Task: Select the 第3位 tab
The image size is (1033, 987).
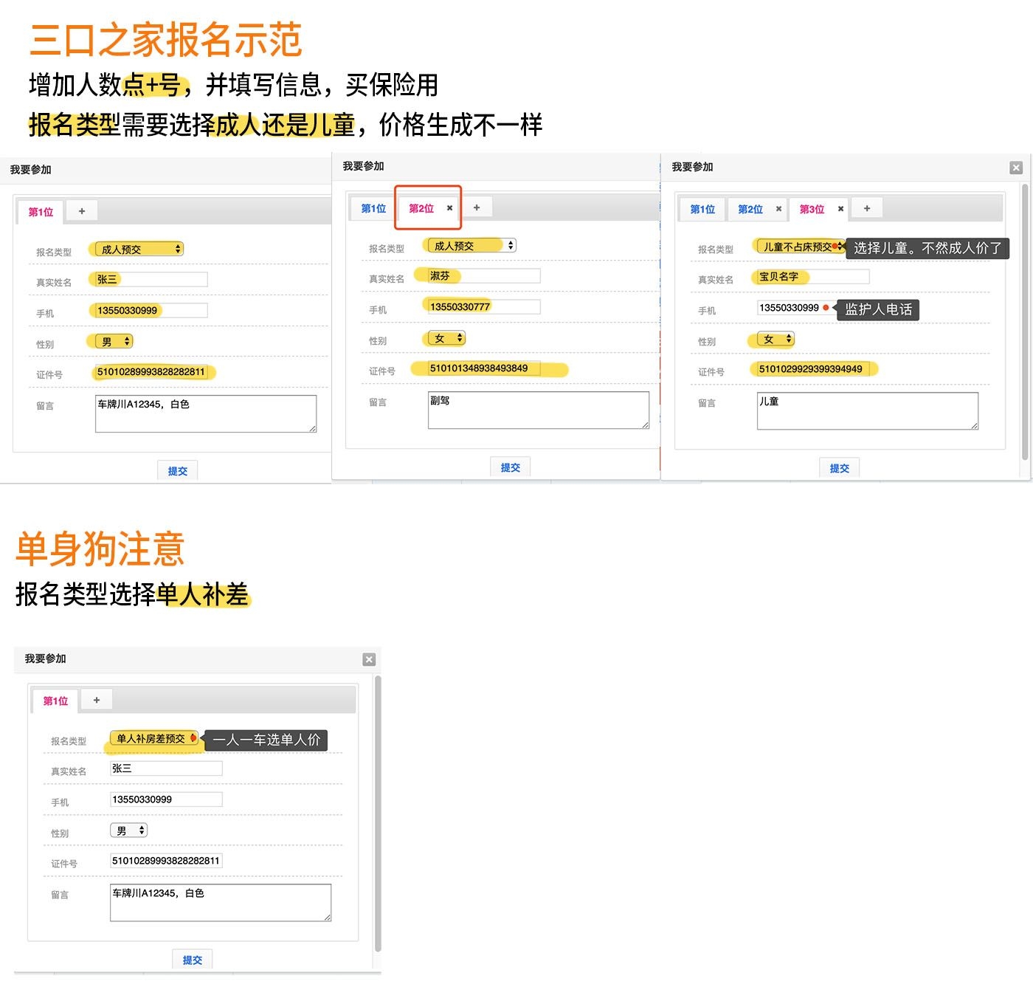Action: pyautogui.click(x=812, y=209)
